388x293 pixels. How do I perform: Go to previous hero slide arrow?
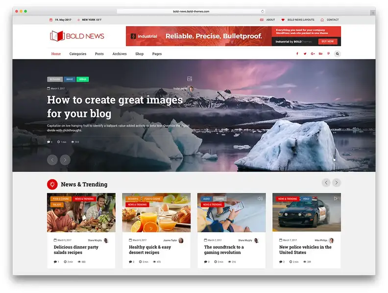(x=52, y=159)
